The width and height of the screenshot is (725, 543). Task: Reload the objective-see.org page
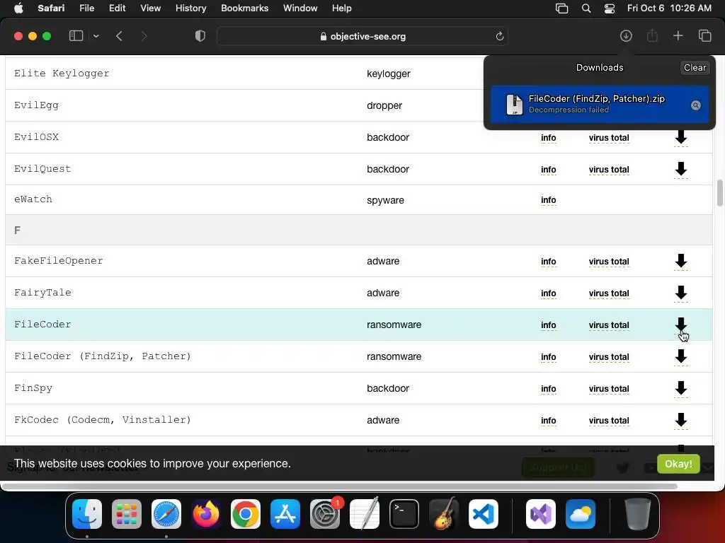click(x=499, y=36)
